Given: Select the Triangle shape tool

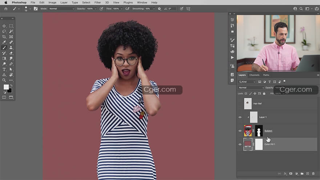Looking at the screenshot, I should click(4, 75).
